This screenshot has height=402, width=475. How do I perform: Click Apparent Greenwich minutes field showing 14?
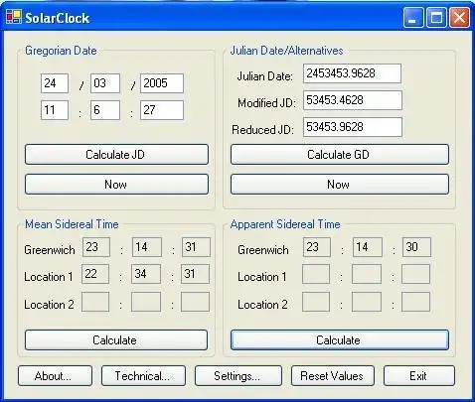(x=367, y=247)
